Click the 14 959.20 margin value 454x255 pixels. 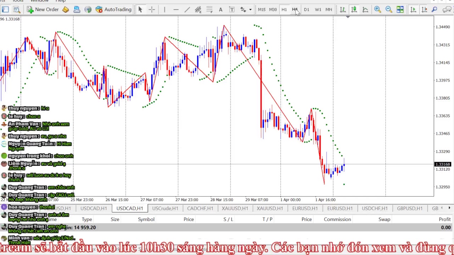point(85,227)
